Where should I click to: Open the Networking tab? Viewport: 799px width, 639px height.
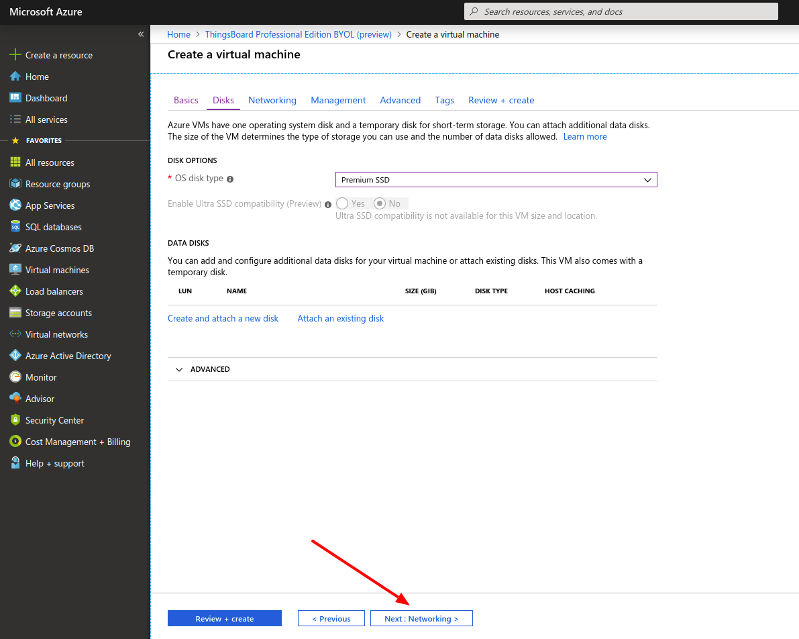click(272, 100)
